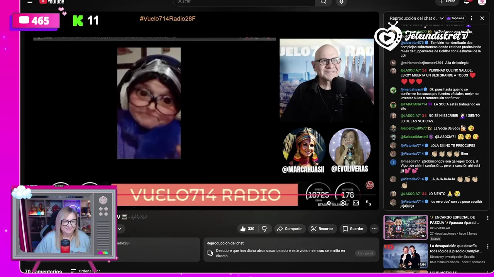Viewport: 494px width, 277px height.
Task: Open ENCARGO ESPECIAL DE PASCUA thumbnail
Action: [406, 227]
